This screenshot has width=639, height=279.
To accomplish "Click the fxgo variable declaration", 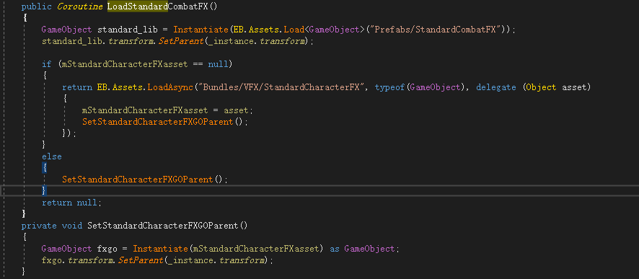I will click(x=107, y=249).
